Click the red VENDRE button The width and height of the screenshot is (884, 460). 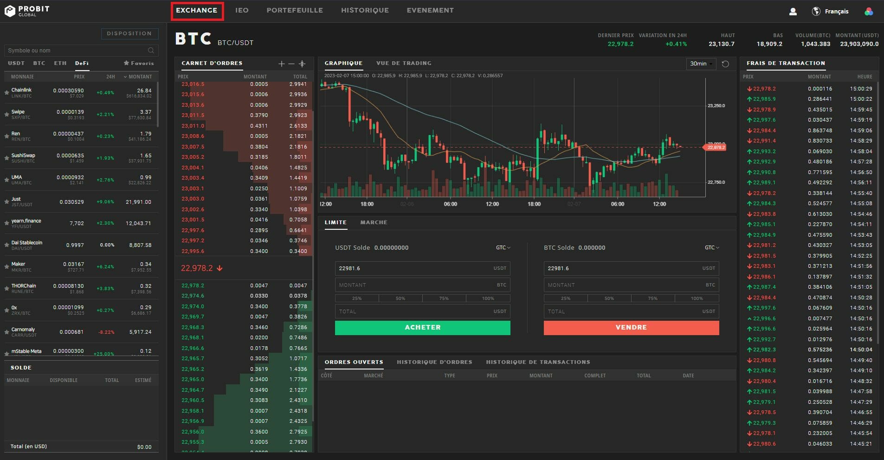pyautogui.click(x=631, y=328)
